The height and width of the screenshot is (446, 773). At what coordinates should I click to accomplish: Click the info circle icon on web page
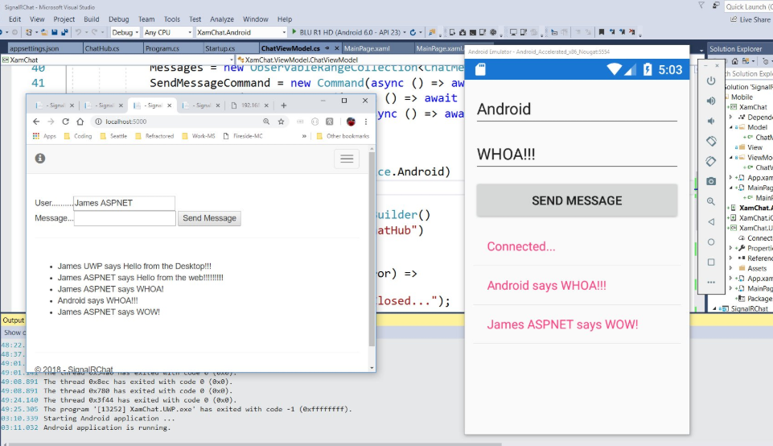pyautogui.click(x=40, y=158)
